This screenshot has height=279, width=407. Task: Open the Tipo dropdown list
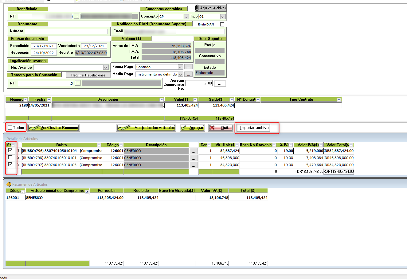click(x=223, y=17)
